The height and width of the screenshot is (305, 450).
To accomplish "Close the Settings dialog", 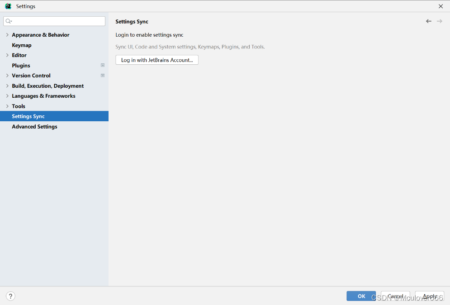I will coord(441,6).
